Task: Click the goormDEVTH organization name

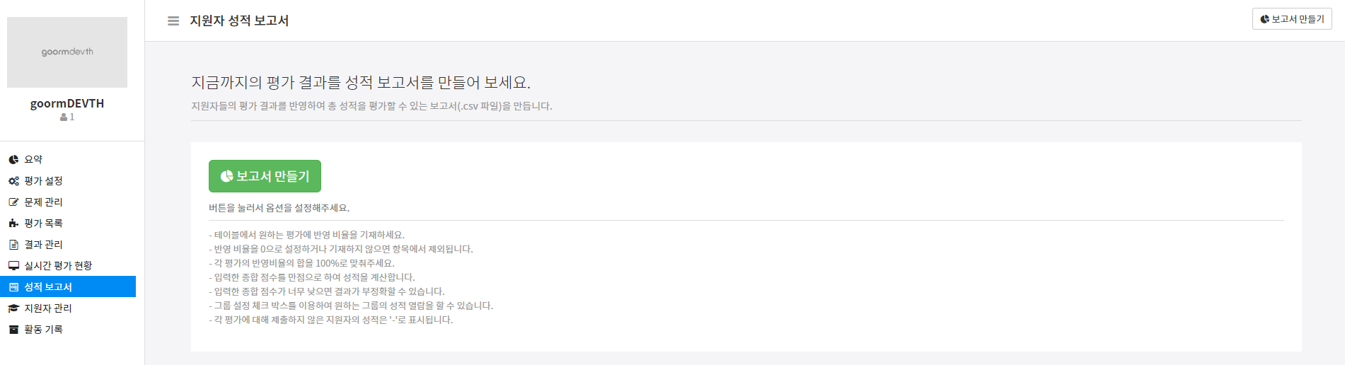Action: point(67,103)
